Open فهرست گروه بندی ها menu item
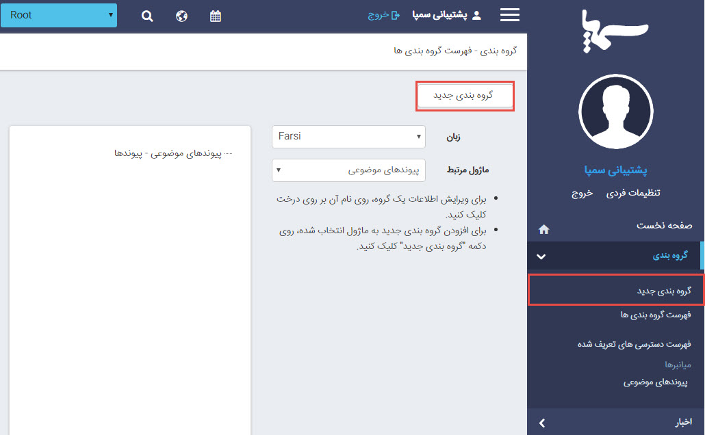This screenshot has width=705, height=435. 656,315
